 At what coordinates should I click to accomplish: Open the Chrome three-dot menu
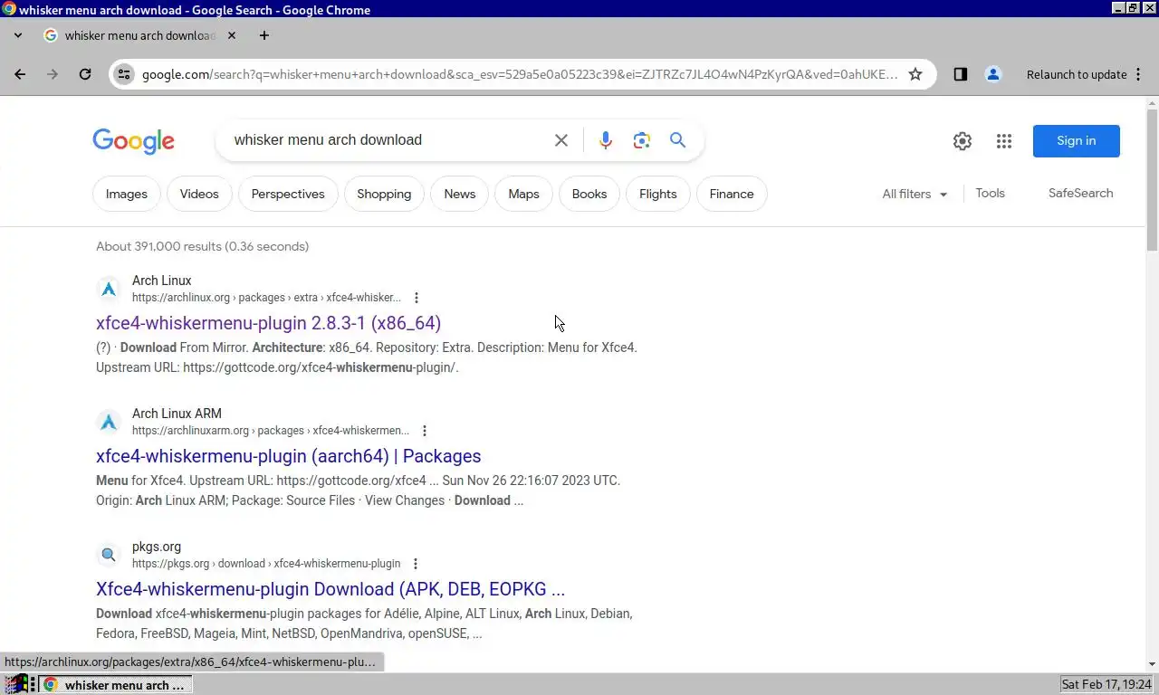click(x=1138, y=74)
